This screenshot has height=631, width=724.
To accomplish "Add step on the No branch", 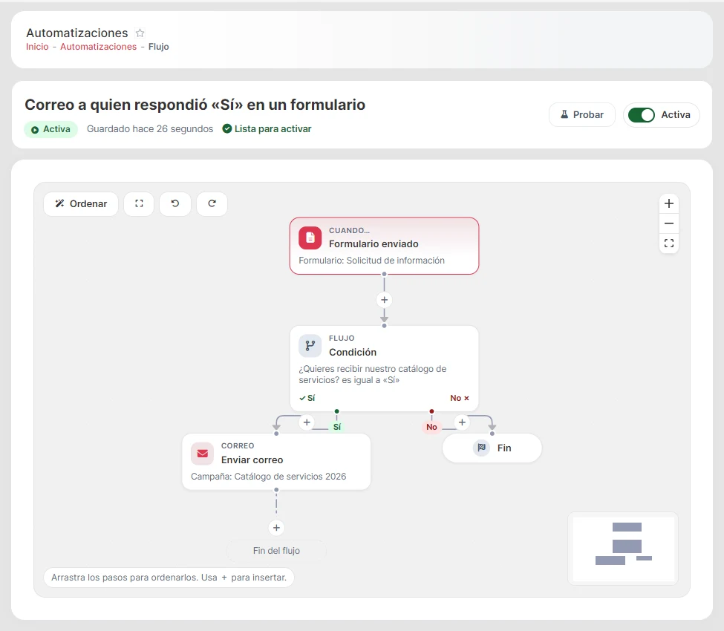I will click(462, 422).
